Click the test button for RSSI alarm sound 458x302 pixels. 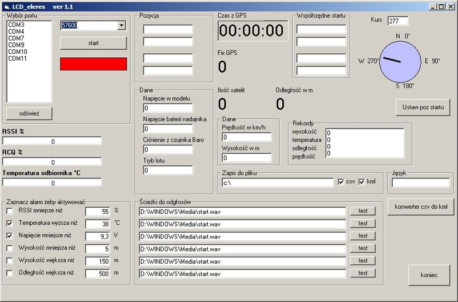tap(363, 211)
